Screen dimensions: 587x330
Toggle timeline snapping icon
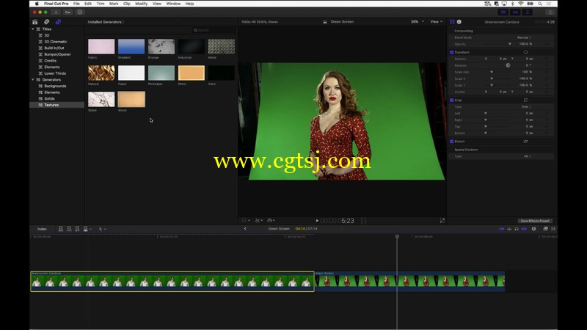pos(524,229)
